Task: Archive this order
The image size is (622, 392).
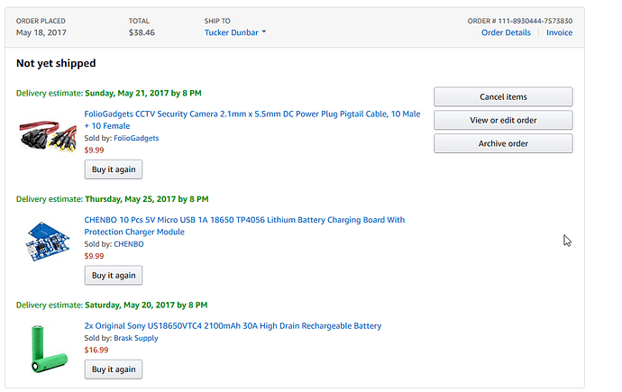Action: pyautogui.click(x=503, y=143)
